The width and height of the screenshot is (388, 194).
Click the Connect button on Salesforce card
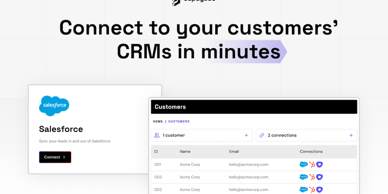click(55, 157)
